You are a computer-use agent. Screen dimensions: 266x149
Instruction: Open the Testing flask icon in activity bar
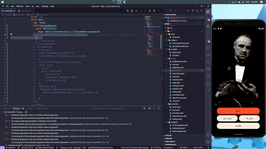[208, 62]
